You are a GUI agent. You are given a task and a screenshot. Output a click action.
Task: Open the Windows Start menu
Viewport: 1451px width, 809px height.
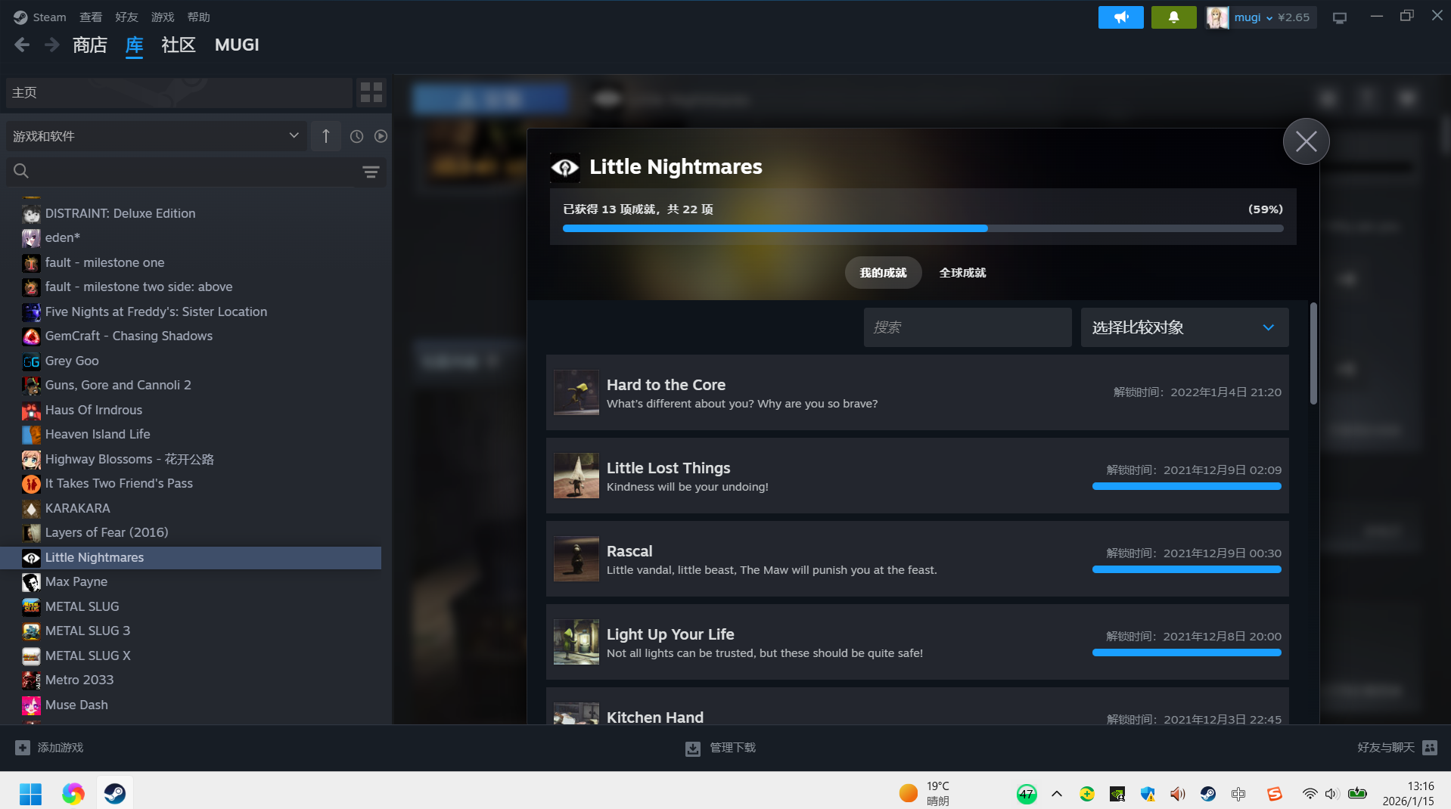[31, 794]
